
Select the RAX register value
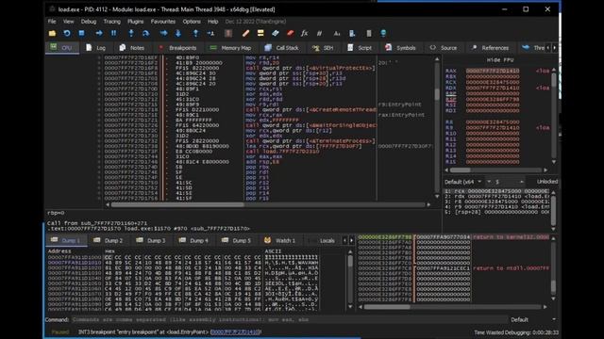click(493, 72)
